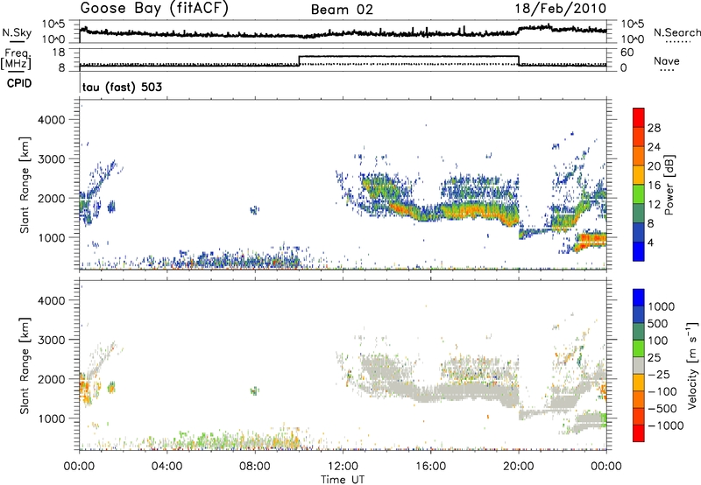The height and width of the screenshot is (485, 701).
Task: Click the "tau (fast) 503" mode text
Action: pyautogui.click(x=122, y=87)
